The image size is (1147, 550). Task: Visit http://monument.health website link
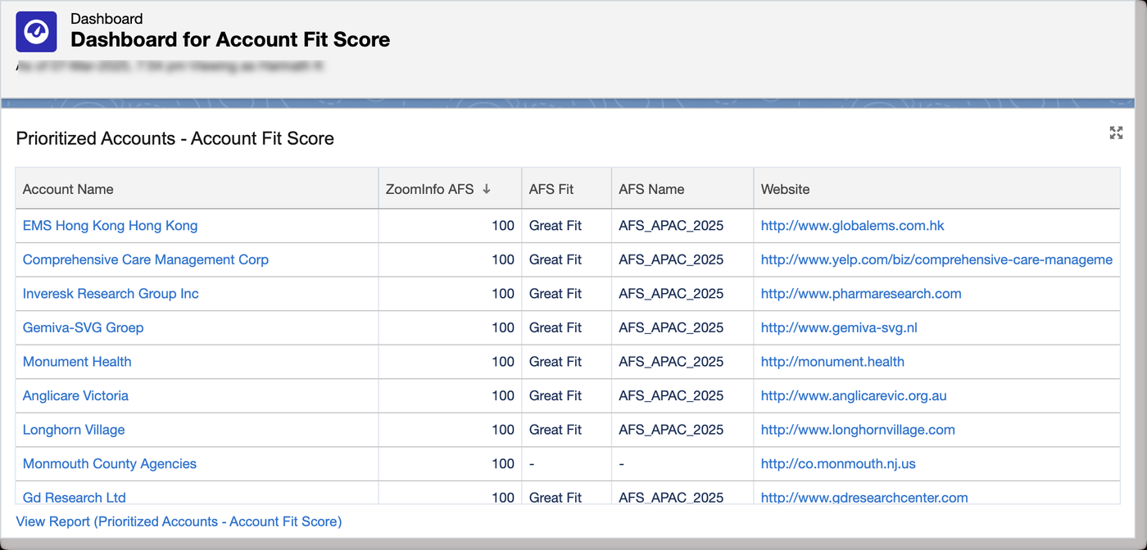tap(832, 362)
